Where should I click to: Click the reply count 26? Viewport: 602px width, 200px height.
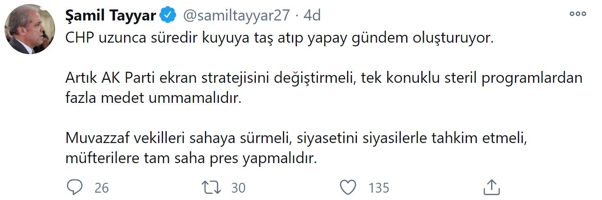click(101, 188)
